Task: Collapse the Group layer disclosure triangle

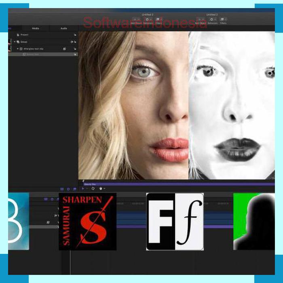Action: pos(15,42)
